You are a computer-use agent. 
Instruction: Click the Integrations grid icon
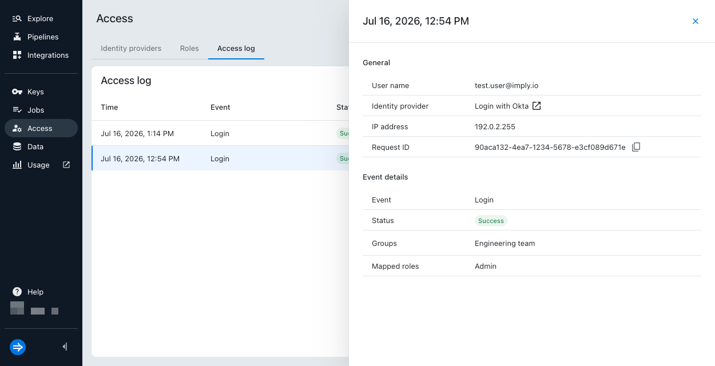[17, 55]
